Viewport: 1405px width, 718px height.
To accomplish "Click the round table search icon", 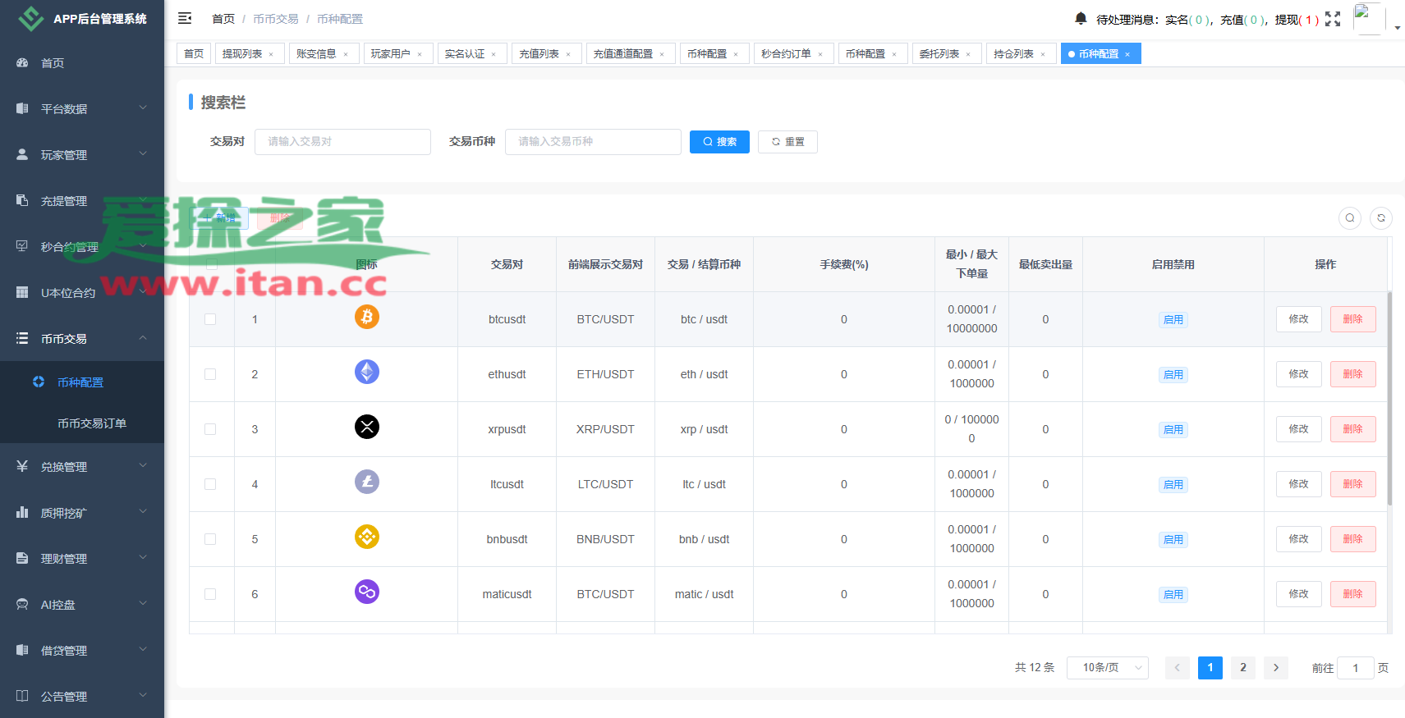I will click(x=1350, y=217).
